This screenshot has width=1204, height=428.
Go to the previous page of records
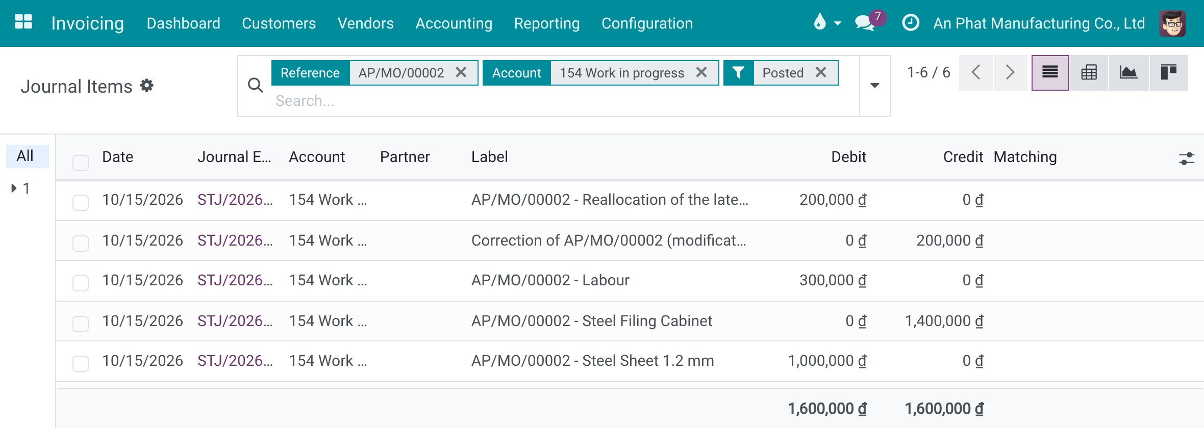point(976,72)
